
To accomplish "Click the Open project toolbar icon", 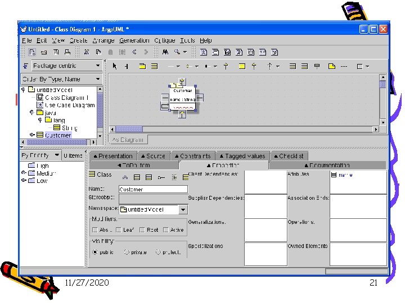I will (44, 52).
